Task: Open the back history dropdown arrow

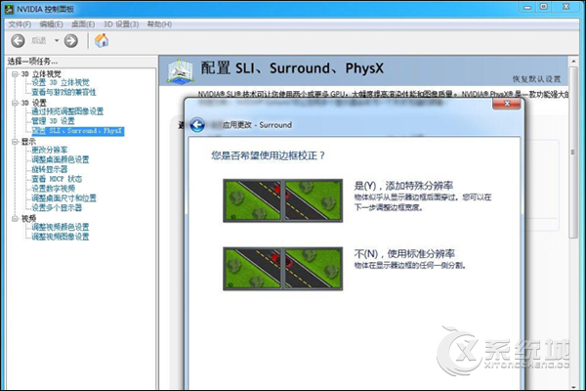Action: 57,40
